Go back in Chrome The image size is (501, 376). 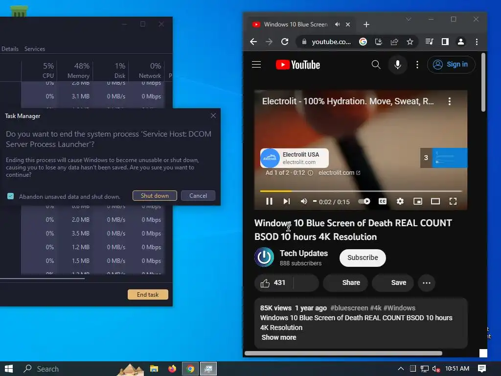[x=253, y=42]
